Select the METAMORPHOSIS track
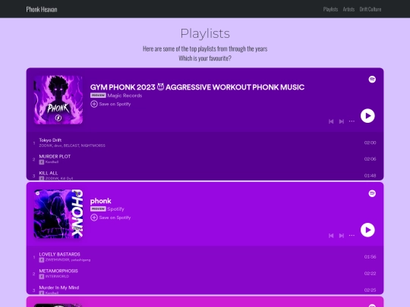This screenshot has width=410, height=307. 205,274
